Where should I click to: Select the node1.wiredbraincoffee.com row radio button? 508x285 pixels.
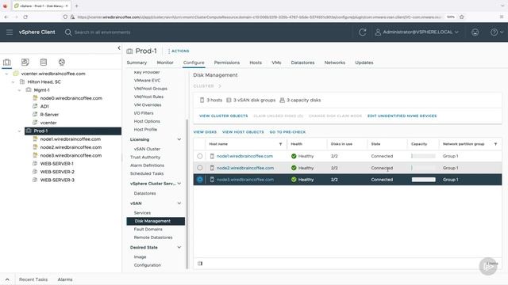pos(199,156)
